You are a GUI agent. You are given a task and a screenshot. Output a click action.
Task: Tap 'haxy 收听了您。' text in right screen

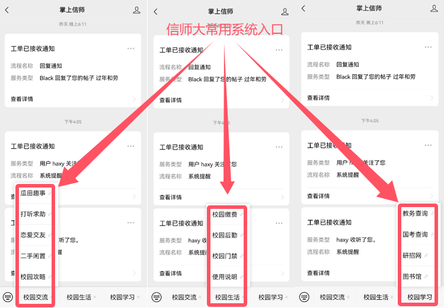356,240
